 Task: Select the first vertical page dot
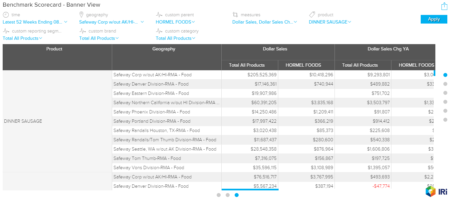tap(445, 75)
